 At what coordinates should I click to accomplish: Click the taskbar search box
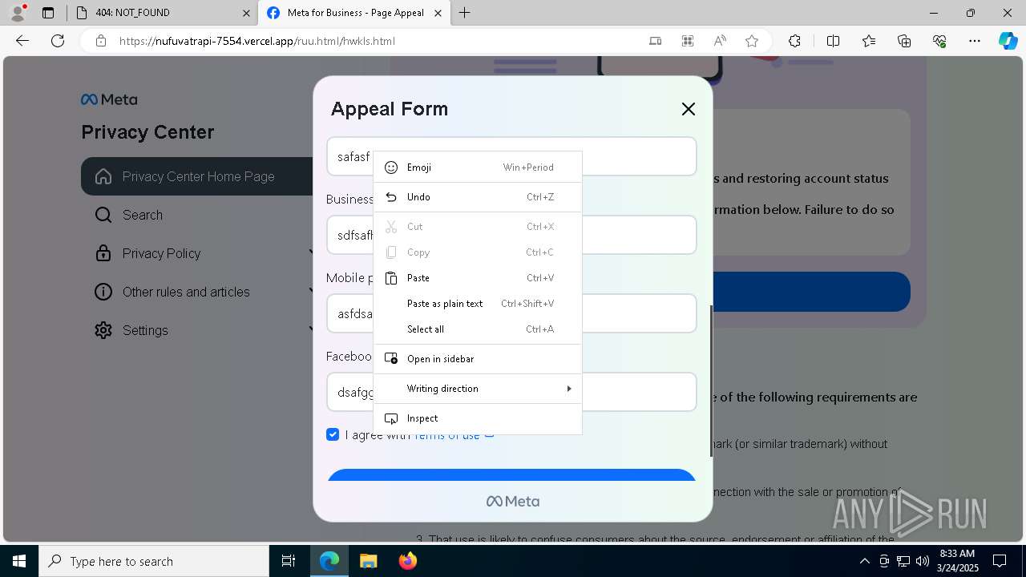point(154,561)
